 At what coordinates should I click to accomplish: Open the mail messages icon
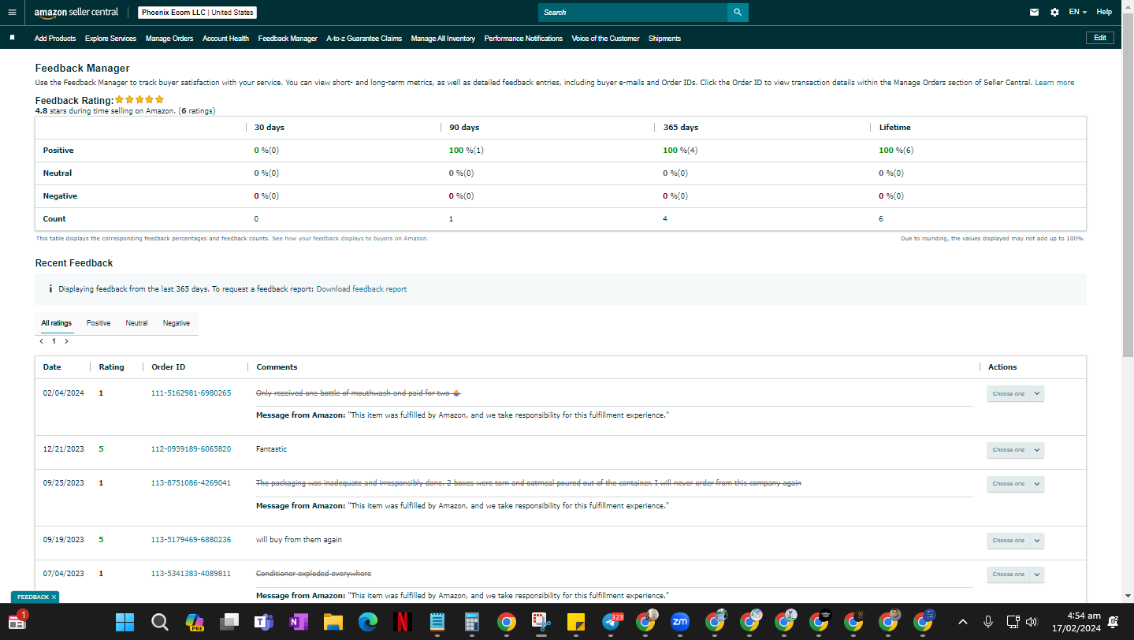[x=1034, y=13]
